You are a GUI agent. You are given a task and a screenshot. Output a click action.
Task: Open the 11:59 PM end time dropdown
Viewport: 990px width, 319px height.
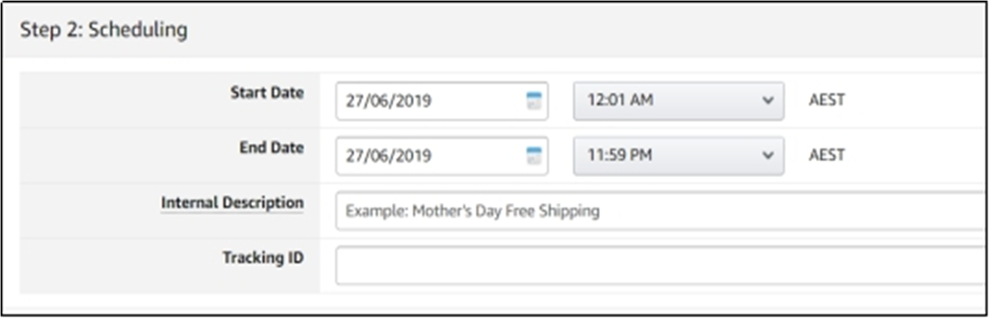678,155
